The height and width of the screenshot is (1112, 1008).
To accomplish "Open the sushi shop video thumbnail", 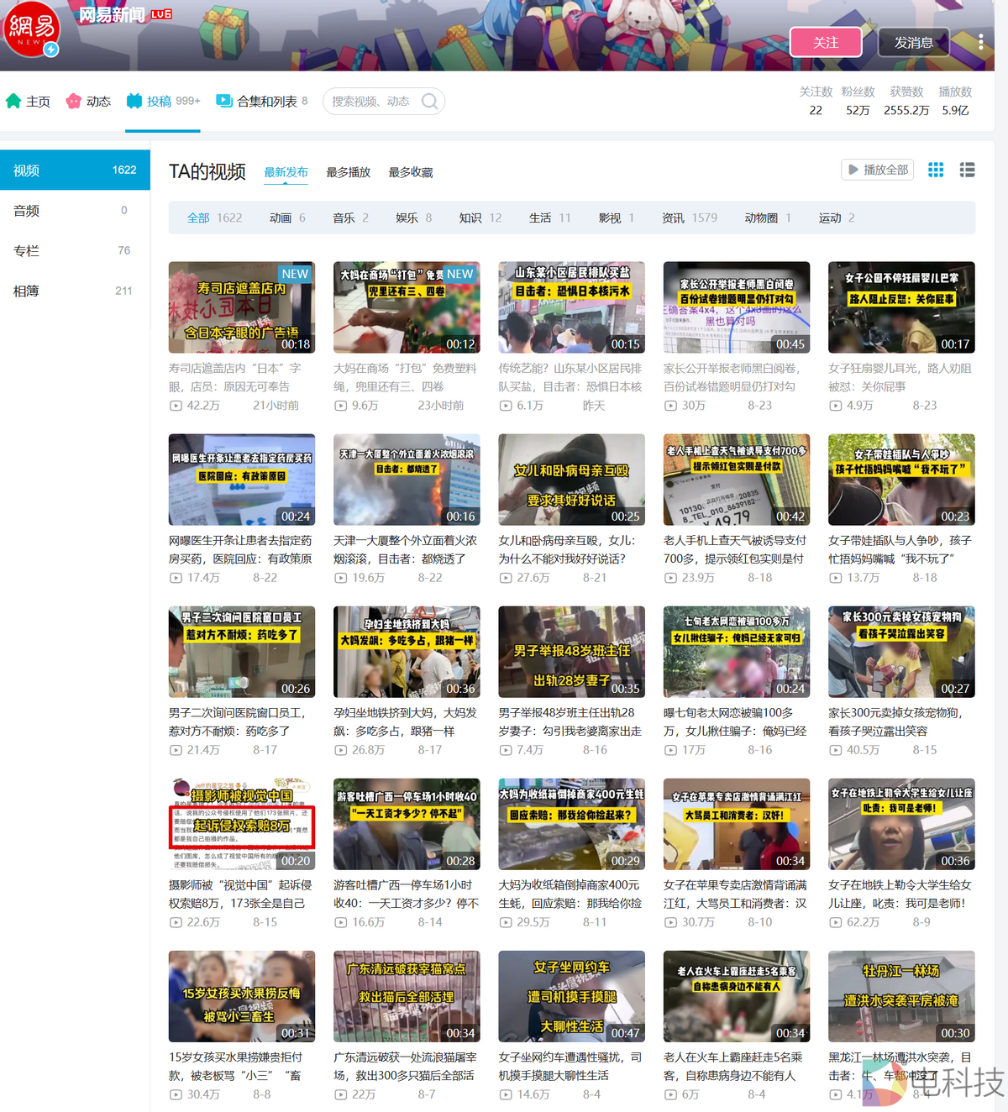I will click(x=242, y=307).
